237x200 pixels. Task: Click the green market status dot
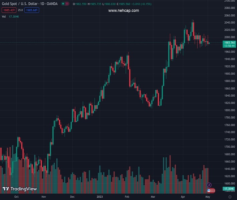click(62, 4)
